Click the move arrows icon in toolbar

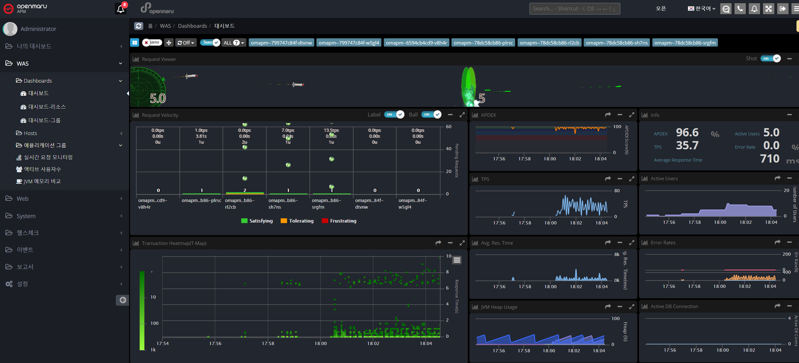[169, 43]
